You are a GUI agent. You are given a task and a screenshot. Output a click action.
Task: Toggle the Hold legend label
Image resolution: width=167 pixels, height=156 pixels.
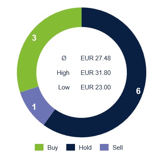click(x=85, y=148)
